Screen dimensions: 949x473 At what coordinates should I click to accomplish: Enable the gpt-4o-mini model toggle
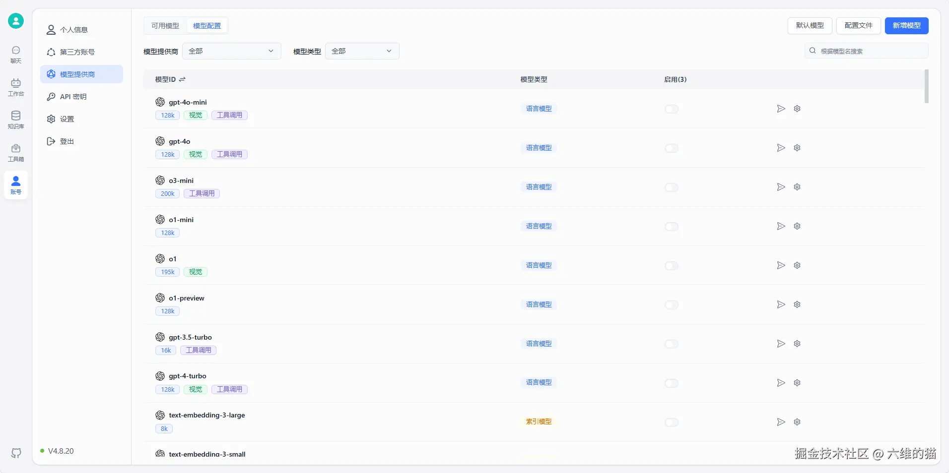pyautogui.click(x=672, y=109)
